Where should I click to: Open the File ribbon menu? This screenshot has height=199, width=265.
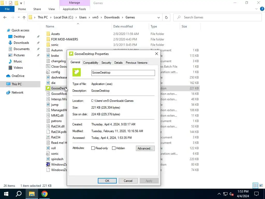tap(7, 9)
